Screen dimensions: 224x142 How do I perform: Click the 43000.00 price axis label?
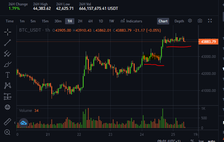pos(208,57)
